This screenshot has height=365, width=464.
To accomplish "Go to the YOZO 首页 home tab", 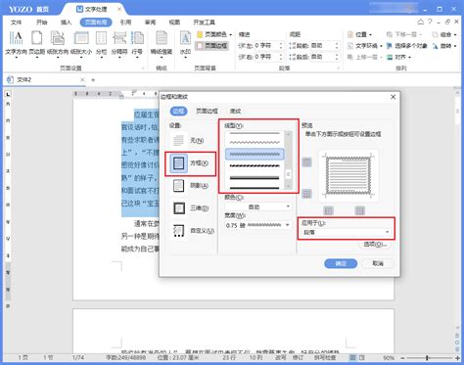I will (28, 9).
